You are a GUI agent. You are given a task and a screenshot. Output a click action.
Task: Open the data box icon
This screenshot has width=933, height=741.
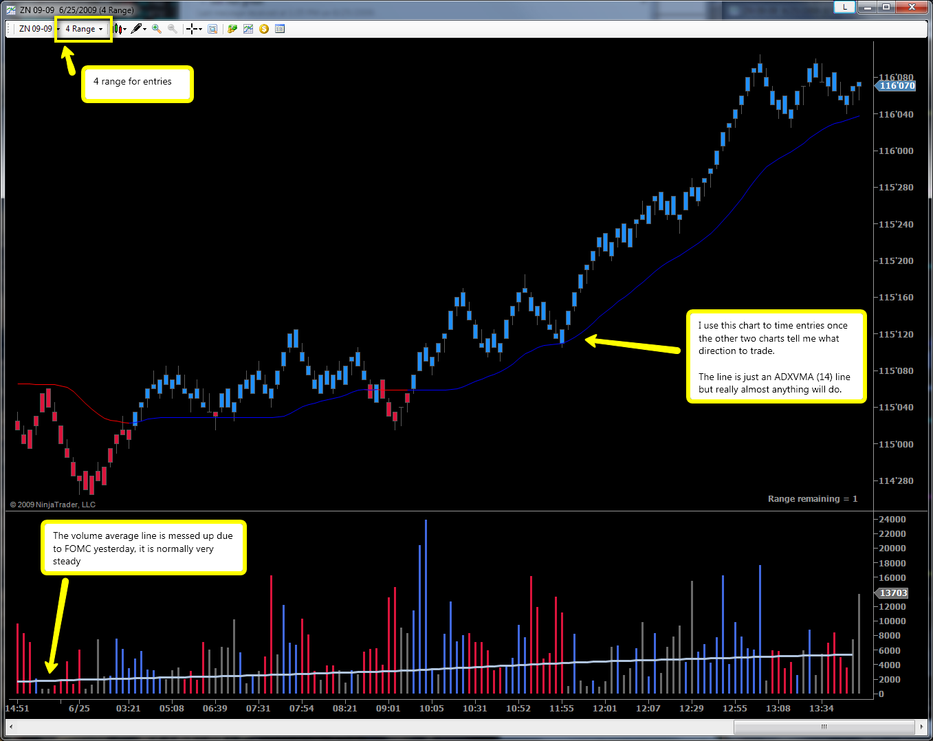click(212, 29)
